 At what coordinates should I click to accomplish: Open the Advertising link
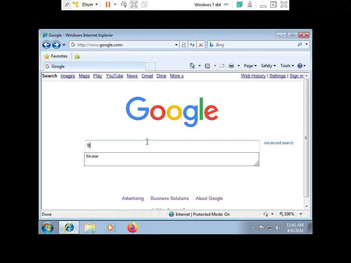(133, 198)
